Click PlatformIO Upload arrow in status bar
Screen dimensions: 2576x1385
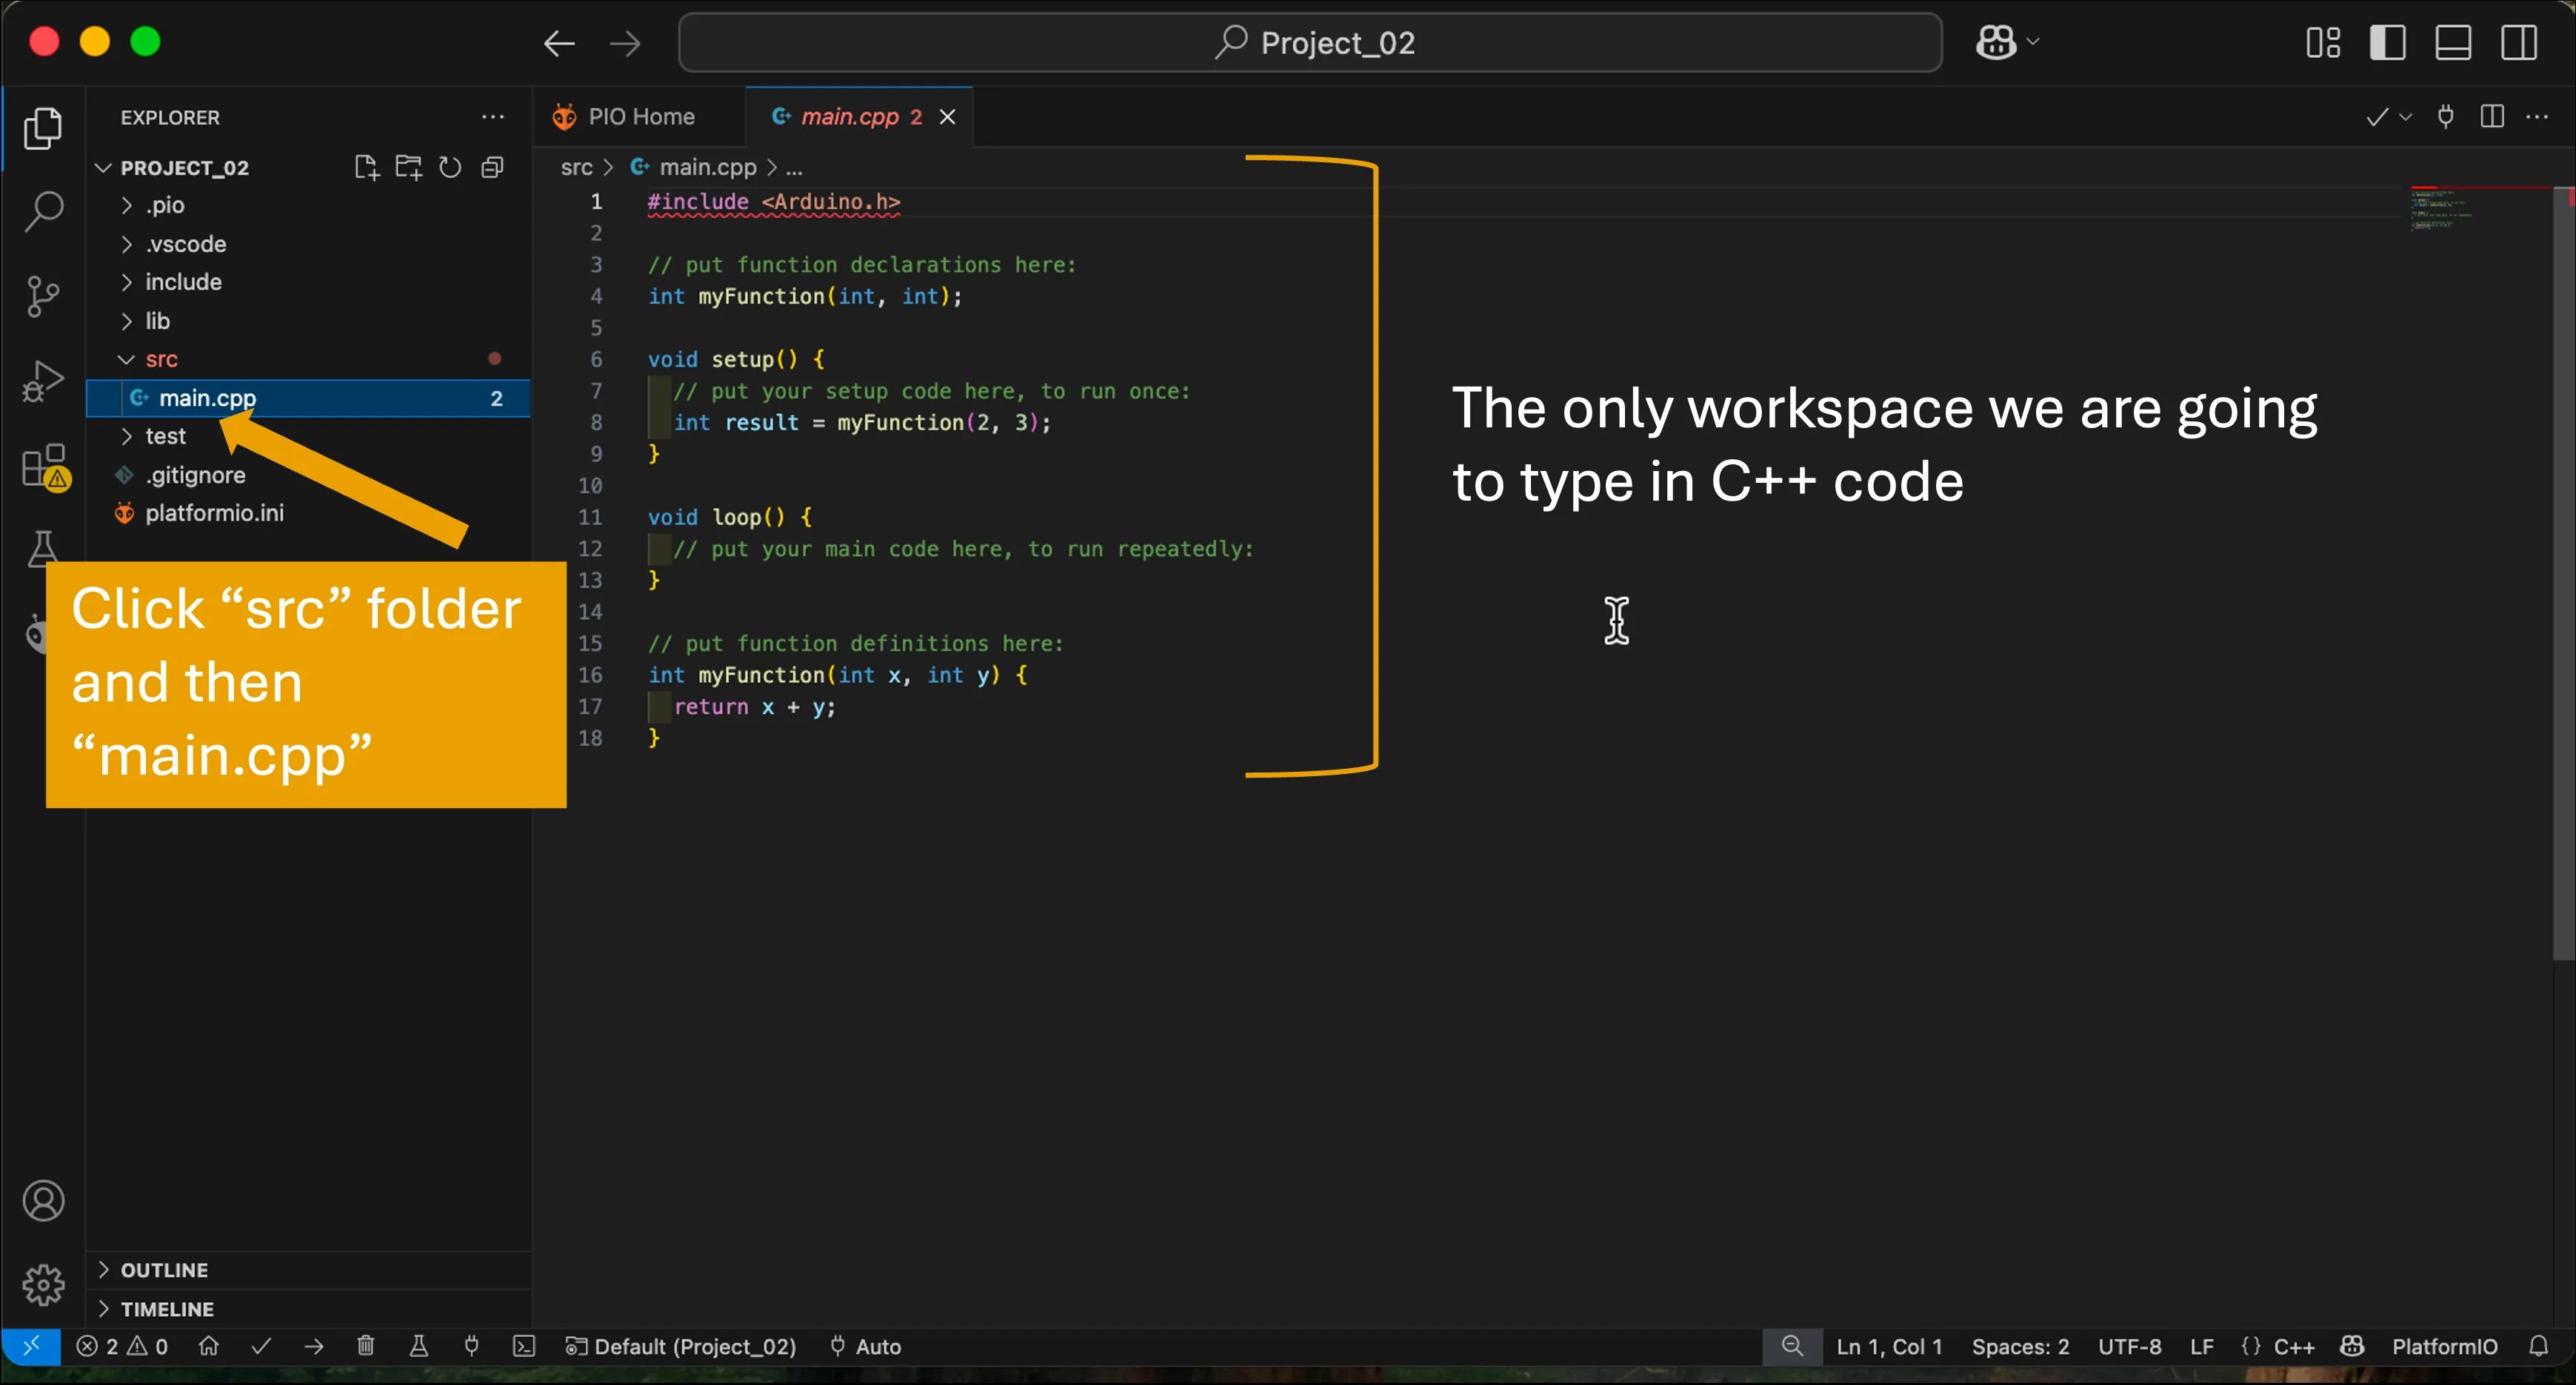(313, 1346)
